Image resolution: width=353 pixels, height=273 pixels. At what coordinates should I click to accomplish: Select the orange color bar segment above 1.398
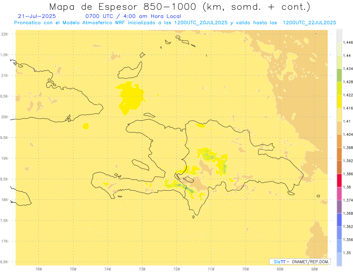[339, 141]
